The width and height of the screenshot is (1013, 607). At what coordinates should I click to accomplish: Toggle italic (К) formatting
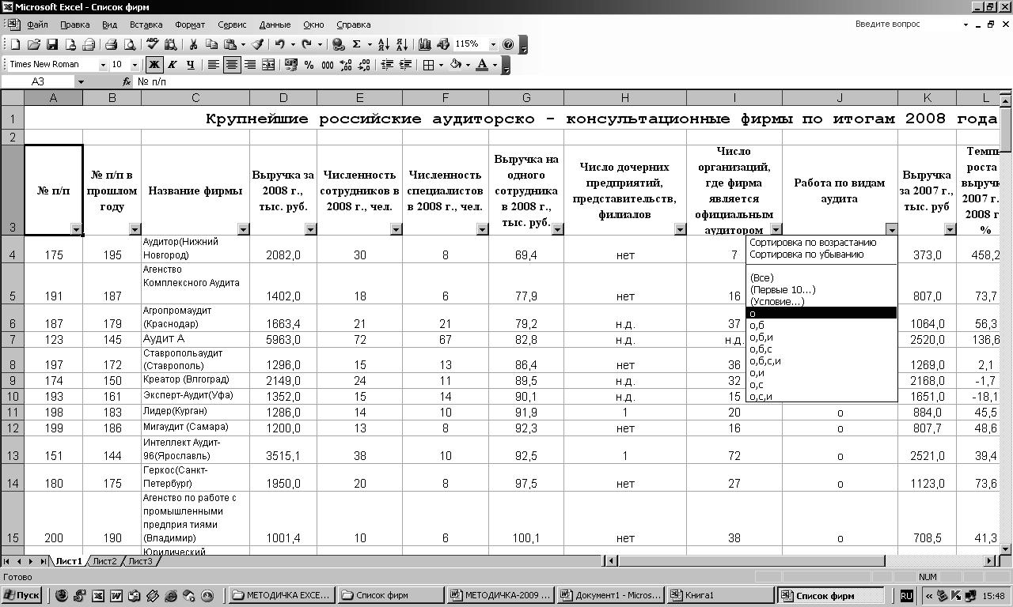click(173, 65)
